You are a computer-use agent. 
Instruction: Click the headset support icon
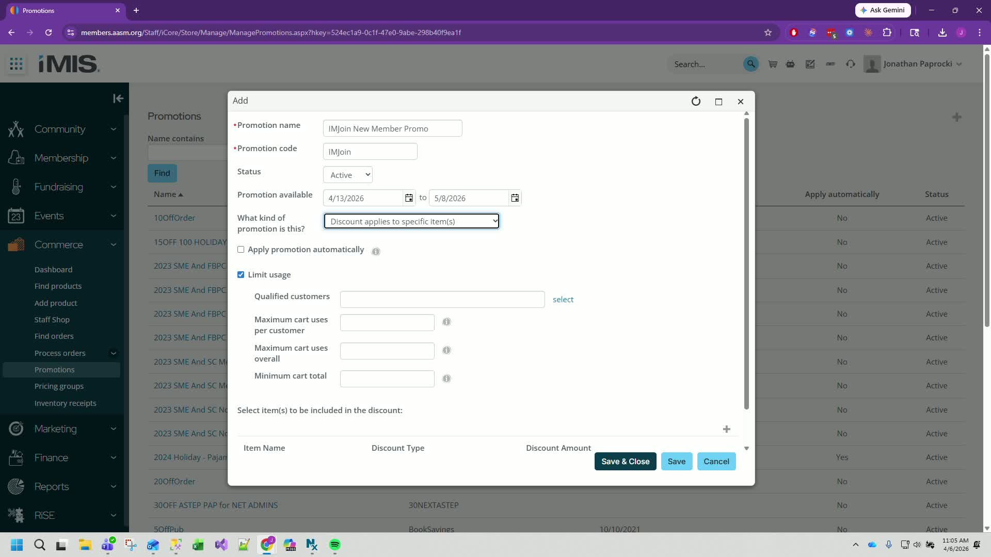click(851, 64)
